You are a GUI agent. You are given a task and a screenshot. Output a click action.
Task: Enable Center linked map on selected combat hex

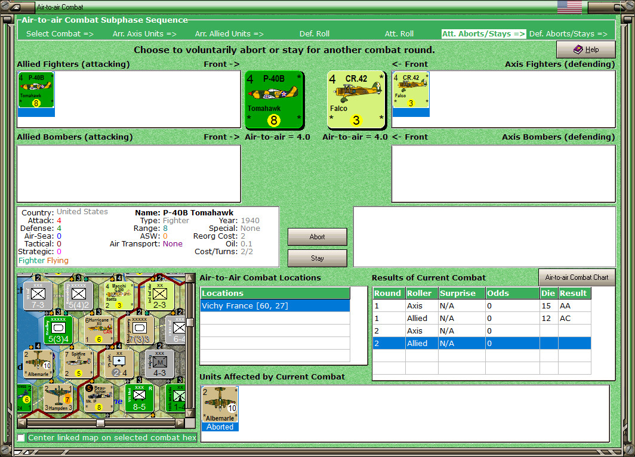[x=21, y=437]
